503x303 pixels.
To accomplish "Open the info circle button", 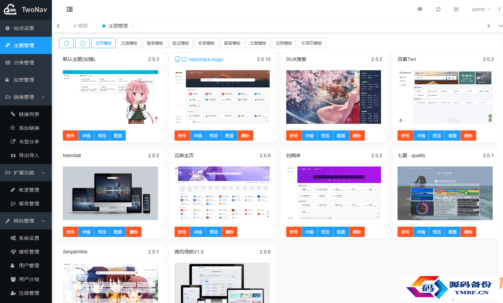I will tap(82, 43).
